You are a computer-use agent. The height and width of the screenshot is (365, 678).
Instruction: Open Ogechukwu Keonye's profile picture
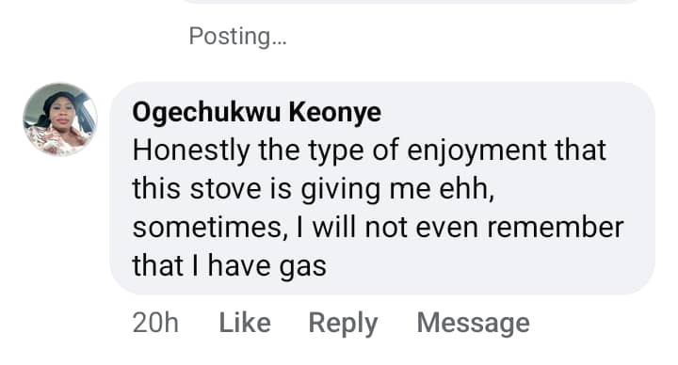point(60,119)
